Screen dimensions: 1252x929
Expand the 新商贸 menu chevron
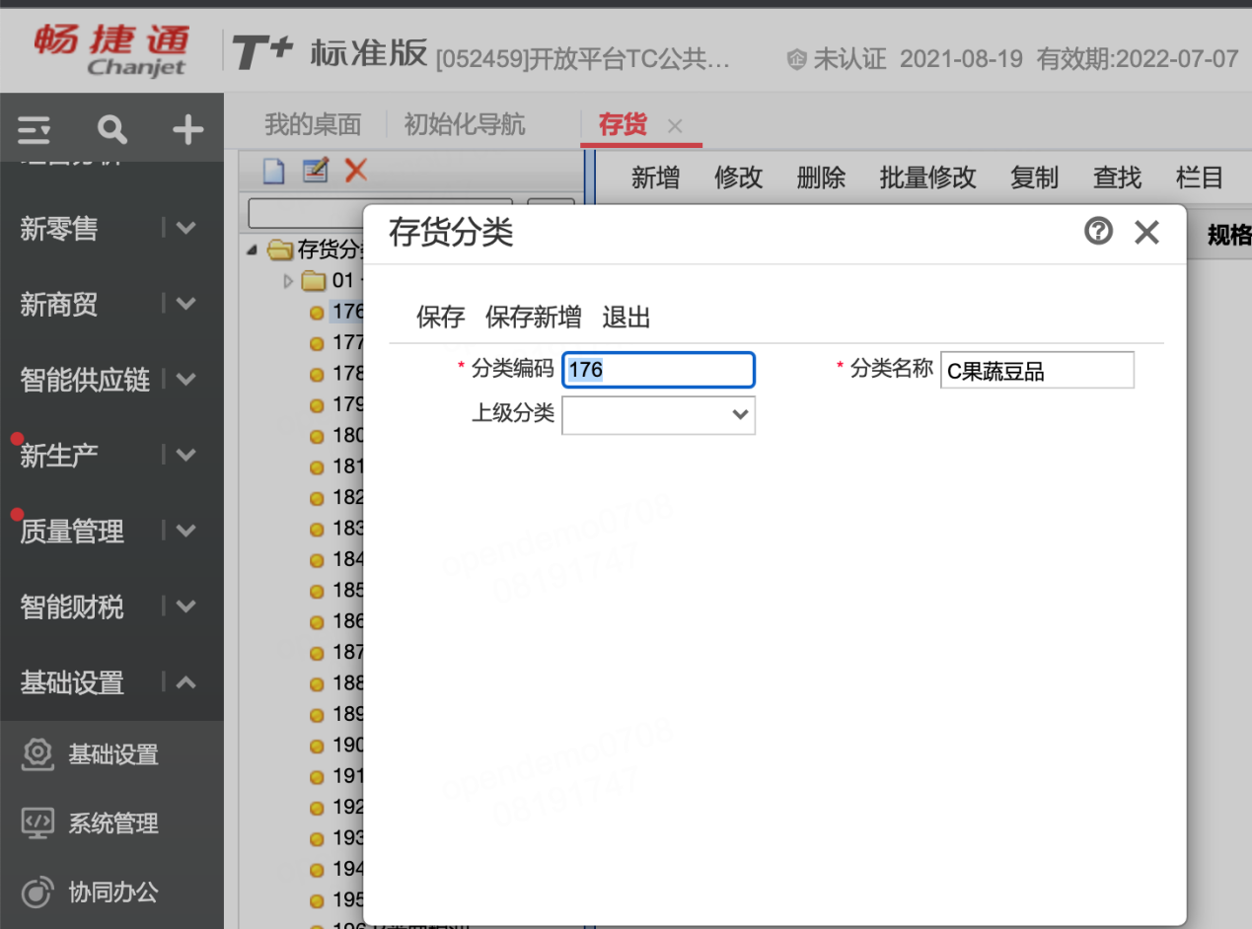tap(185, 304)
